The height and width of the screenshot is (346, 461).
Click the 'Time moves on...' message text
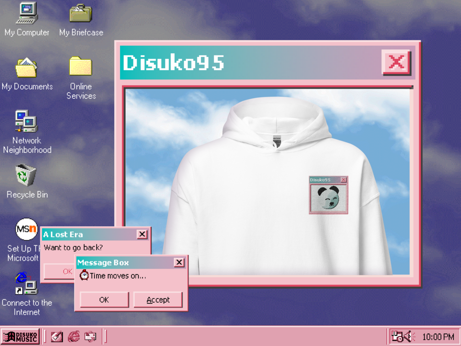118,276
